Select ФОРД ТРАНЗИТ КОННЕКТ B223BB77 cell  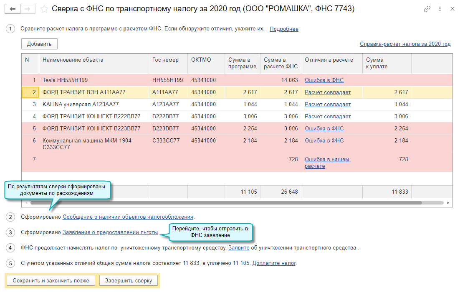point(94,128)
